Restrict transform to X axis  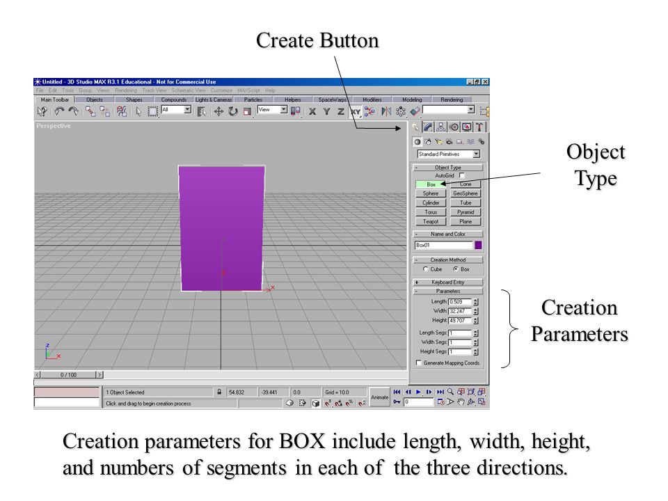click(x=312, y=111)
